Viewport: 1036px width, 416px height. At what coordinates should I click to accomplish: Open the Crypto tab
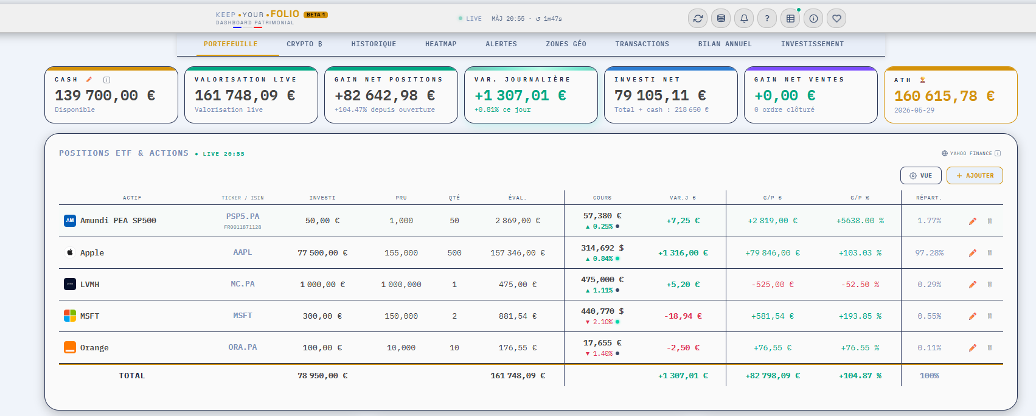(305, 44)
